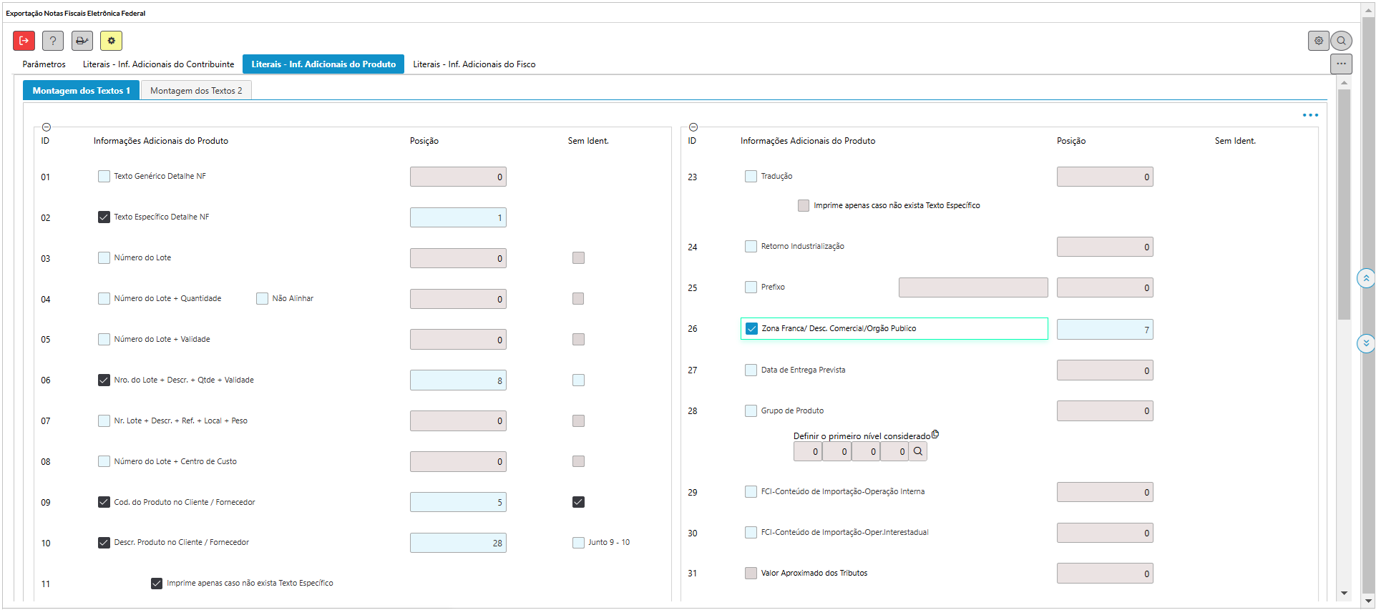
Task: Switch to the Montagem dos Textos 2 tab
Action: tap(196, 91)
